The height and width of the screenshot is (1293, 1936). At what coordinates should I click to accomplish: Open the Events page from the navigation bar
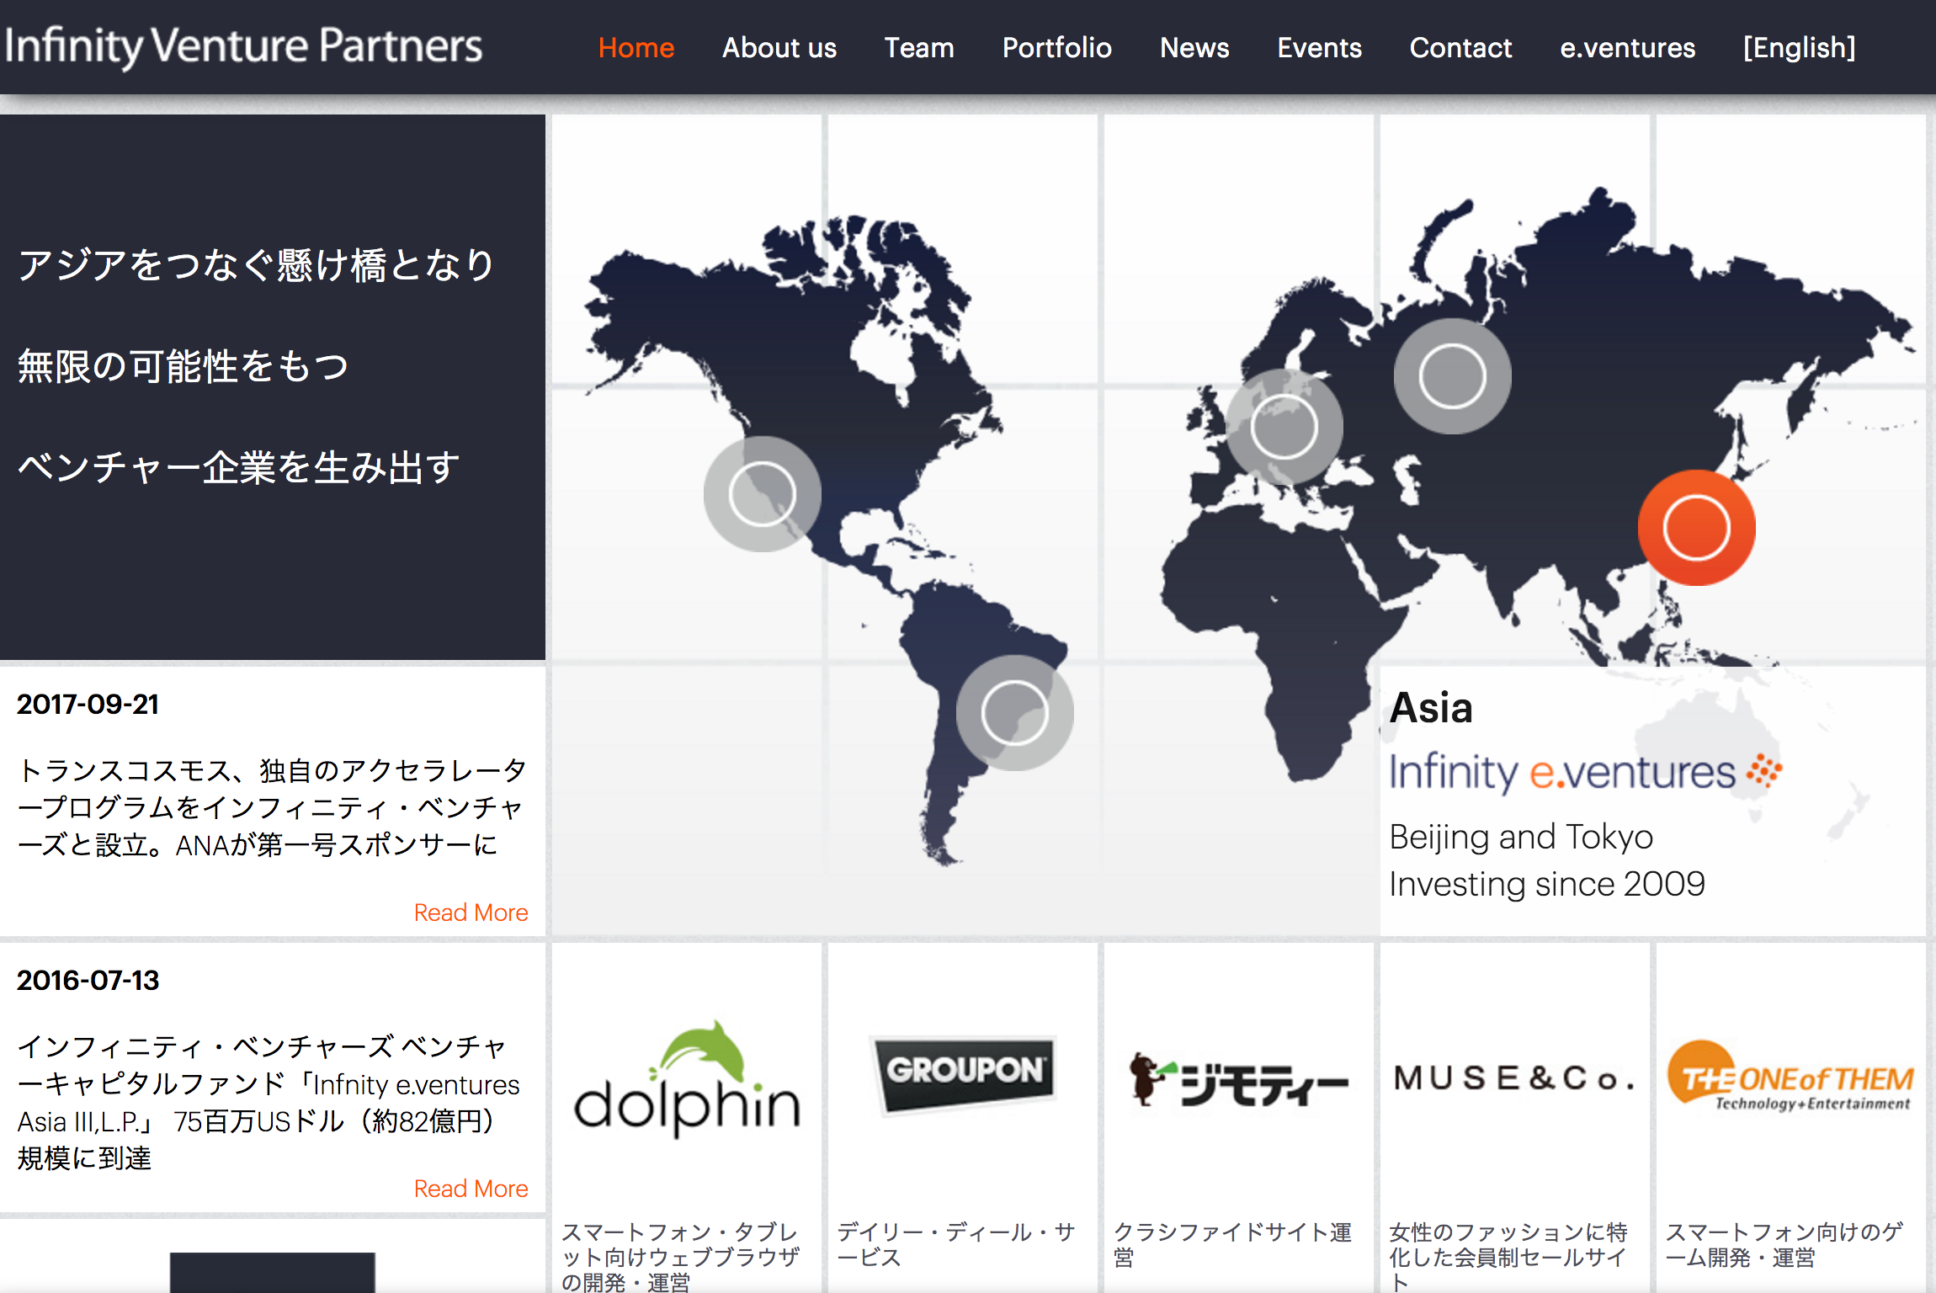coord(1319,48)
